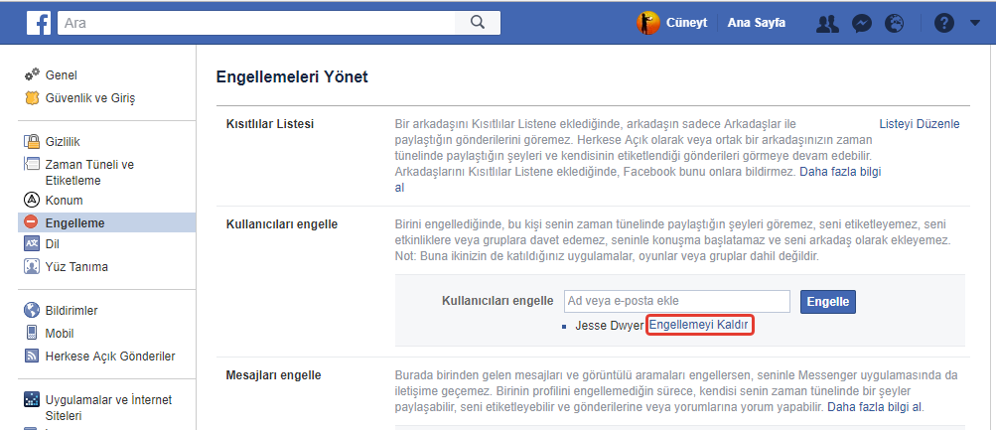Click the Listeyi Düzenle link
Image resolution: width=996 pixels, height=430 pixels.
point(920,124)
